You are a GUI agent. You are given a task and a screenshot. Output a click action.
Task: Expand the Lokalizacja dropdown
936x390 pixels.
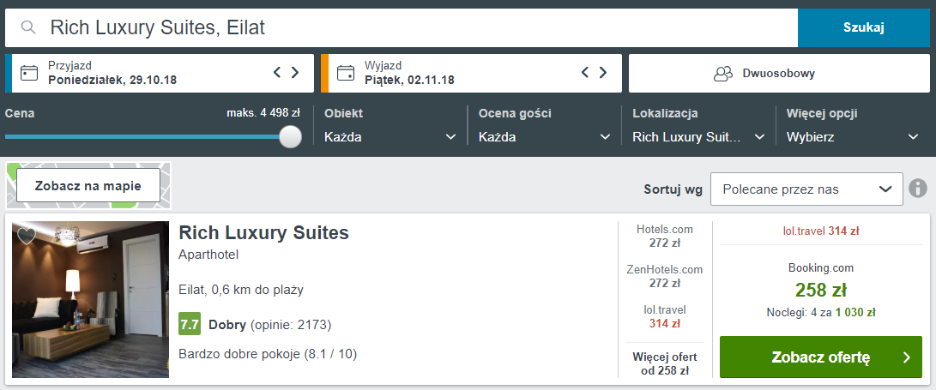(x=698, y=137)
